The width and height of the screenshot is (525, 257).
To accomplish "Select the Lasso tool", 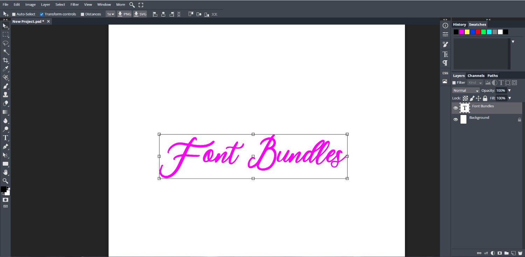I will [6, 43].
